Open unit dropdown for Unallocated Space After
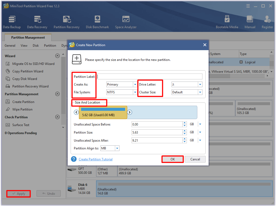Image resolution: width=276 pixels, height=206 pixels. tap(200, 140)
